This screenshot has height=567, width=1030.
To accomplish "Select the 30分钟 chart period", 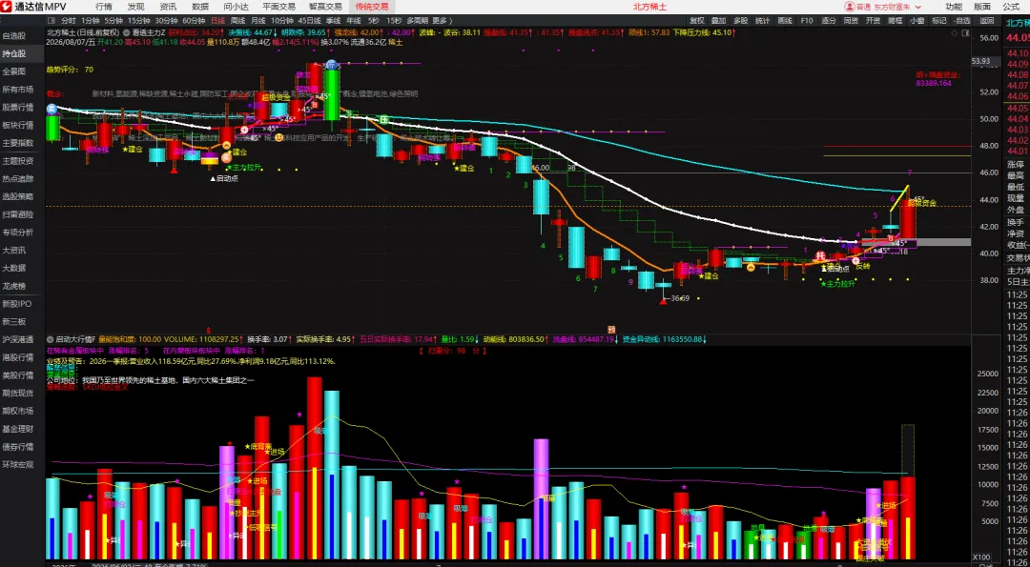I will pyautogui.click(x=166, y=20).
